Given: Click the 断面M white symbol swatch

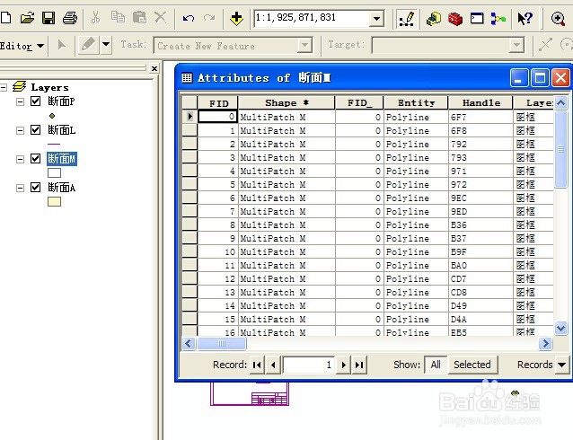Looking at the screenshot, I should 54,172.
